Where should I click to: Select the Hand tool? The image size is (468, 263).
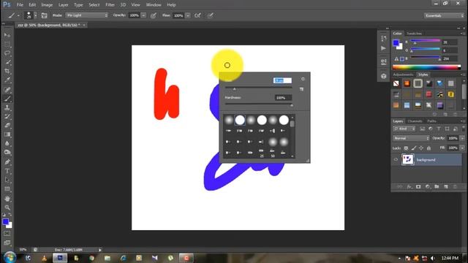coord(7,199)
